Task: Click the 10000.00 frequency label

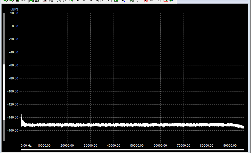Action: 44,146
